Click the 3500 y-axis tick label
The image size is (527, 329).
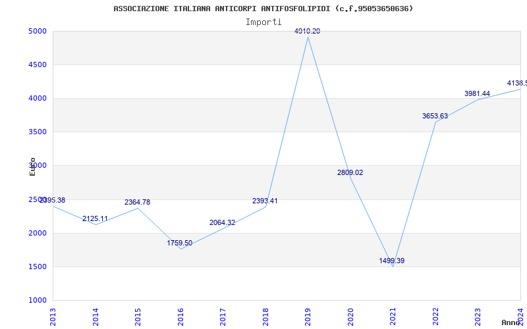point(36,132)
